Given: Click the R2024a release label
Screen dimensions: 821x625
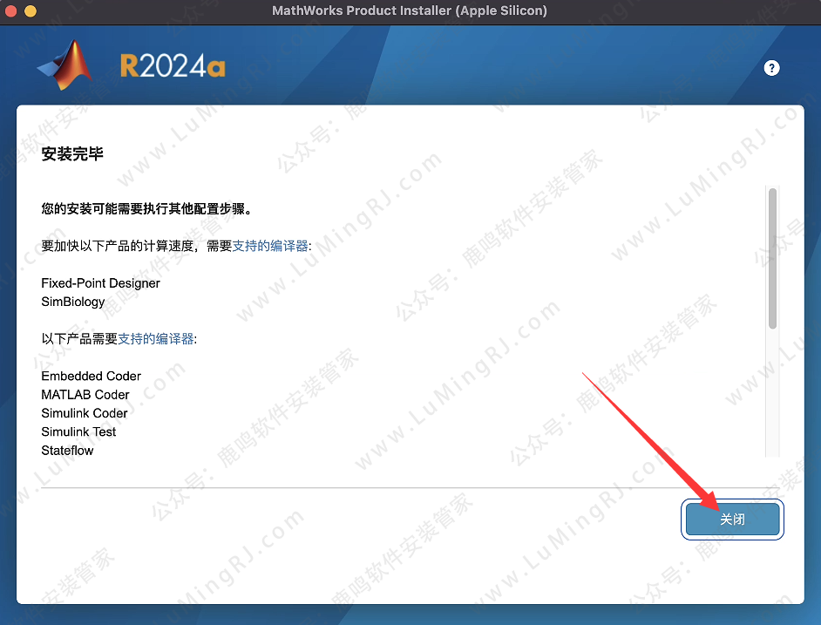Looking at the screenshot, I should [172, 66].
